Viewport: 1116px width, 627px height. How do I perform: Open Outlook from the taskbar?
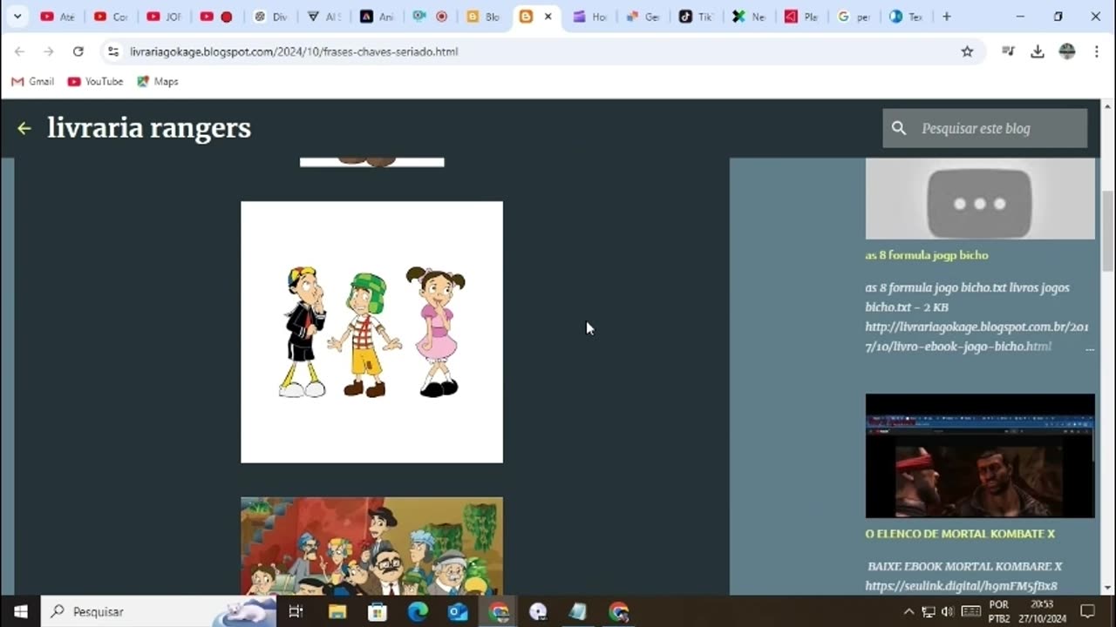tap(458, 611)
